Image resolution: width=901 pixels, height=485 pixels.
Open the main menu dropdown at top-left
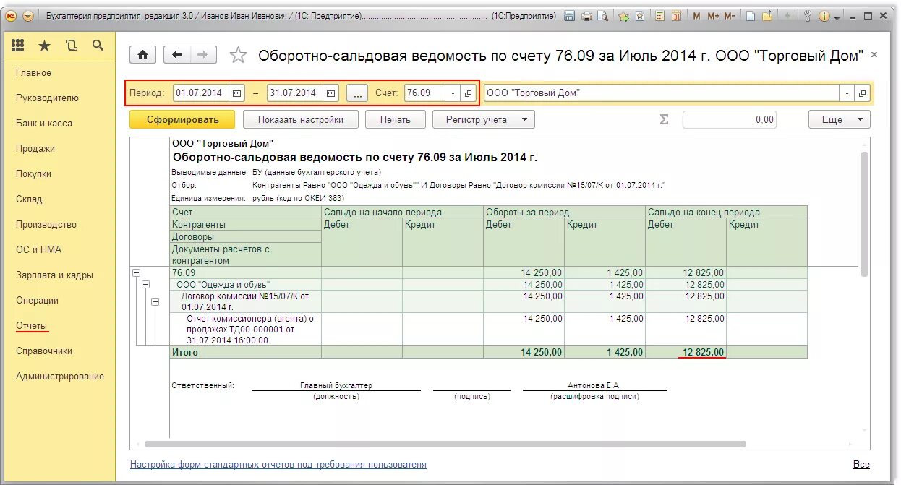point(28,16)
